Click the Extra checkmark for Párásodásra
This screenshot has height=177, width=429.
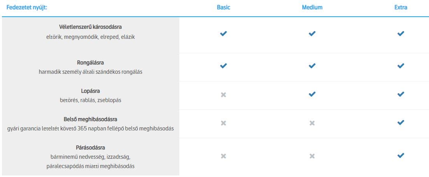coord(401,156)
